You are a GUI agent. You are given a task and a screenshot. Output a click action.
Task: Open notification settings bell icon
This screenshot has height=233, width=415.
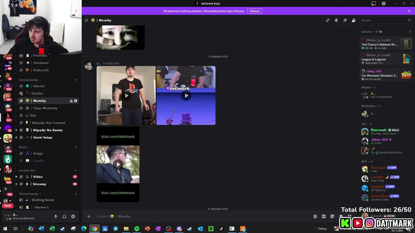tap(336, 20)
